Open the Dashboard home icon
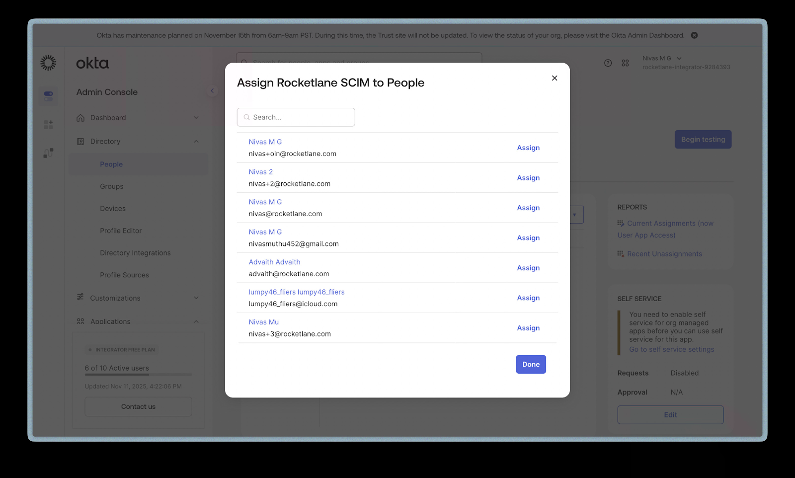 tap(80, 118)
